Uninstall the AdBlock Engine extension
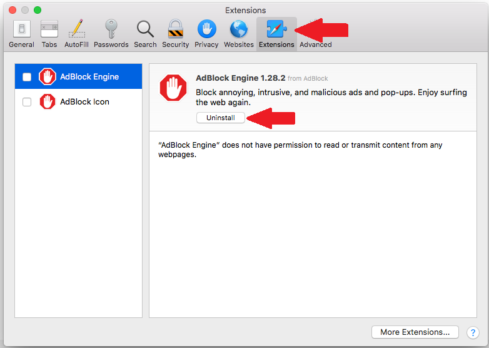This screenshot has height=348, width=489. (x=221, y=118)
